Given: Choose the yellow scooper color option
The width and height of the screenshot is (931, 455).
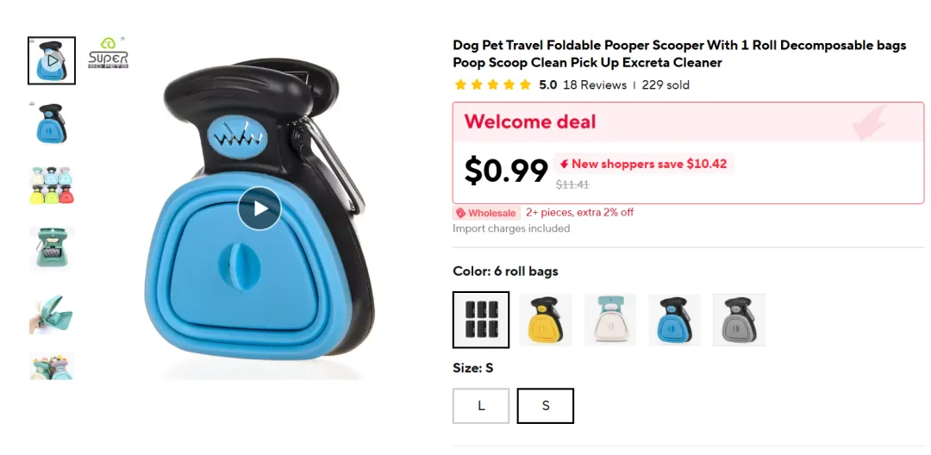Looking at the screenshot, I should pos(546,320).
